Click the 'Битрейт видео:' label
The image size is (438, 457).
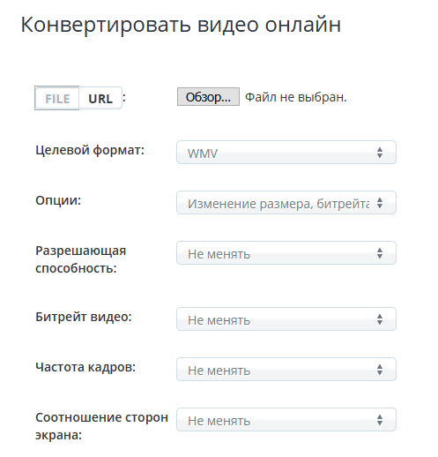pyautogui.click(x=84, y=317)
